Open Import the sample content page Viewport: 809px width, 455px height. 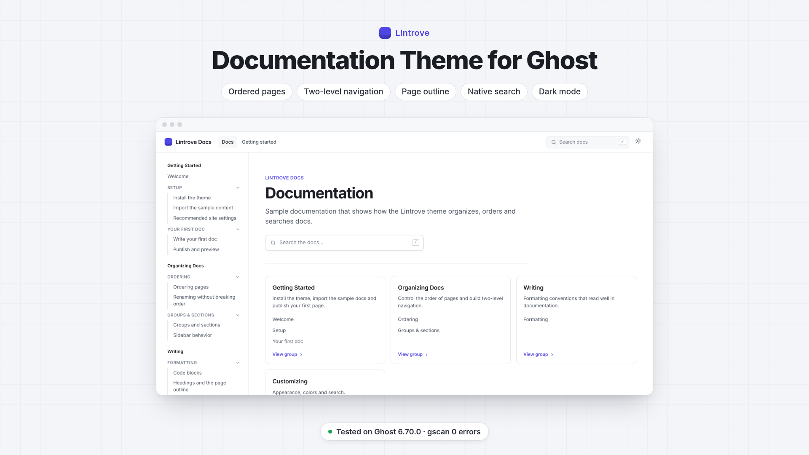[x=203, y=208]
